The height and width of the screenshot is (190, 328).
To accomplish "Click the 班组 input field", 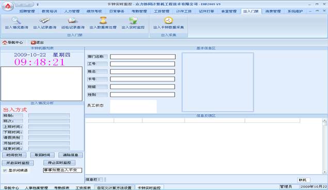I will coord(142,87).
